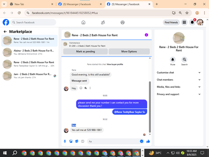This screenshot has width=209, height=157.
Task: Mute this chat with the bell icon
Action: pyautogui.click(x=173, y=59)
